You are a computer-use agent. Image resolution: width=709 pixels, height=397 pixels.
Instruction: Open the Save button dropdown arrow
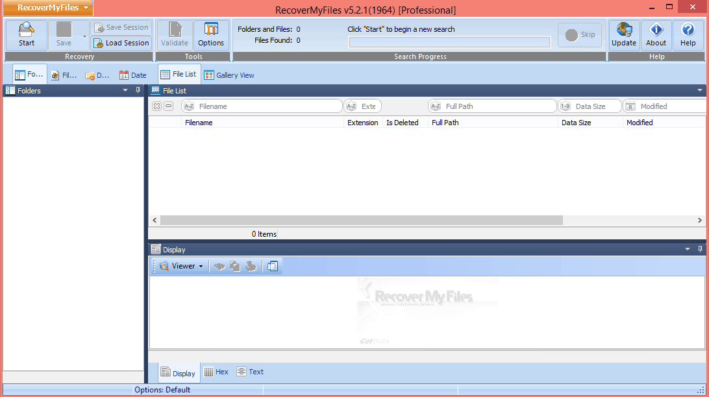click(84, 36)
